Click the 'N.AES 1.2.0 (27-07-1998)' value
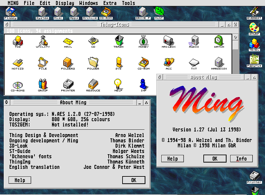This screenshot has width=265, height=195. click(x=83, y=114)
